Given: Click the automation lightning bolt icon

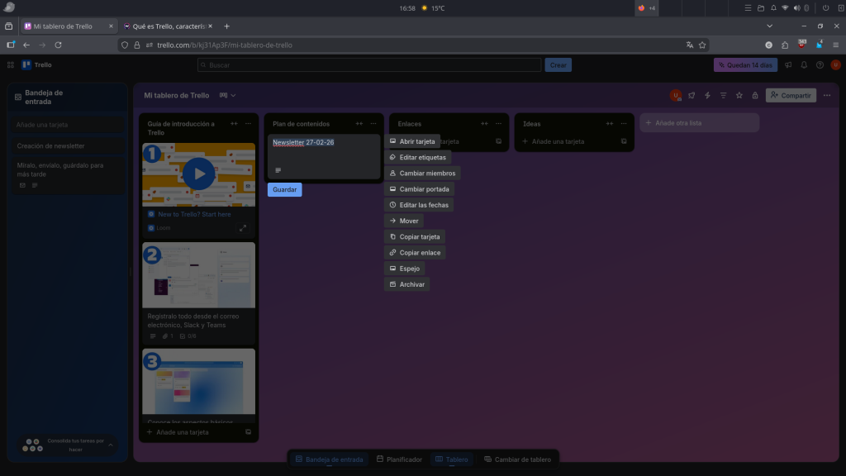Looking at the screenshot, I should point(707,96).
